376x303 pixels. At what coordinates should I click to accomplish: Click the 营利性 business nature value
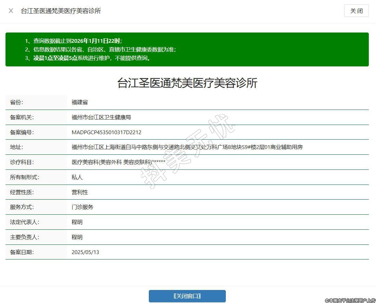(80, 192)
